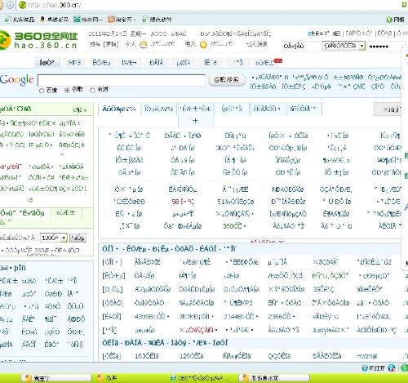Open the 绿色软件 bookmark
The width and height of the screenshot is (408, 383).
tap(157, 20)
